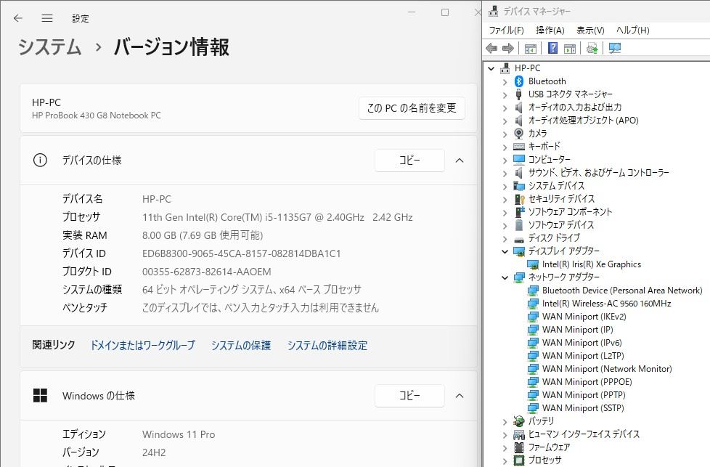Go back using the Settings back arrow
710x467 pixels.
(18, 18)
